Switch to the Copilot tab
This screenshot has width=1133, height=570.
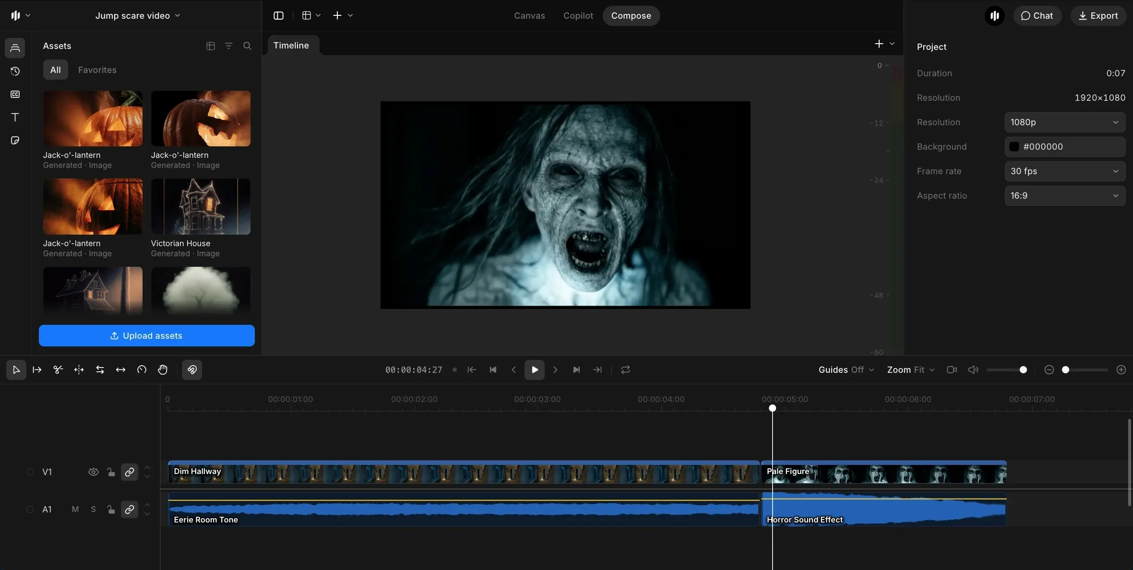coord(578,15)
